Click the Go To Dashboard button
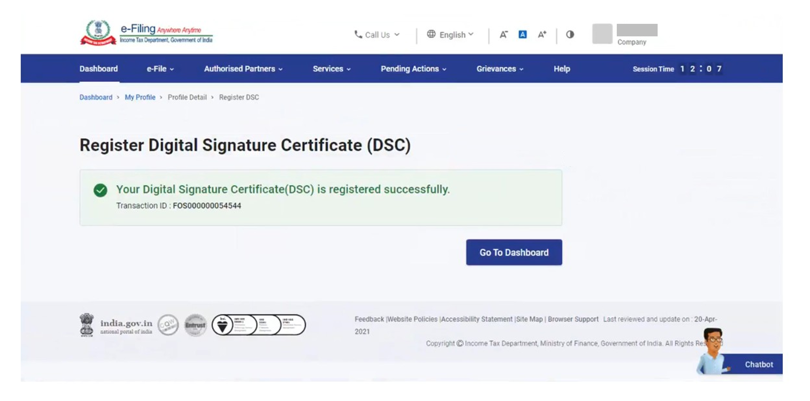810x401 pixels. (514, 252)
